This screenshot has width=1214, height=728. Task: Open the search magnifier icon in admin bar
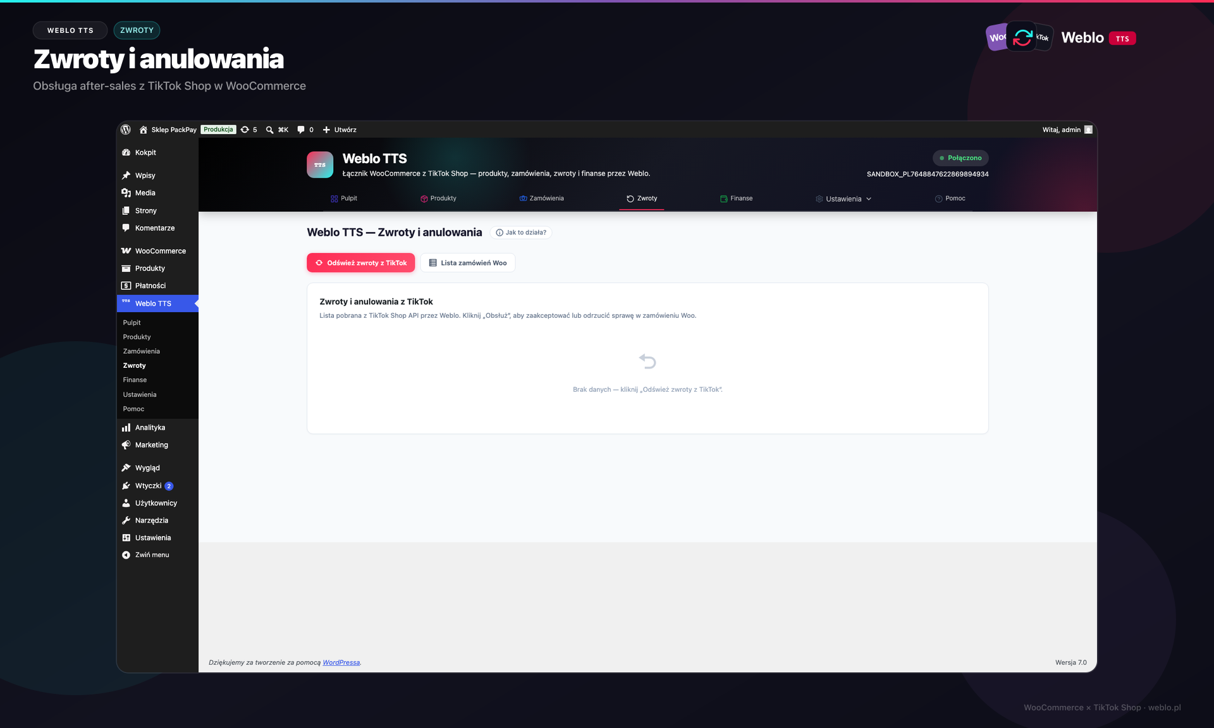269,130
